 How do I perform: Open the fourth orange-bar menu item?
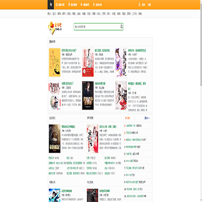click(97, 4)
